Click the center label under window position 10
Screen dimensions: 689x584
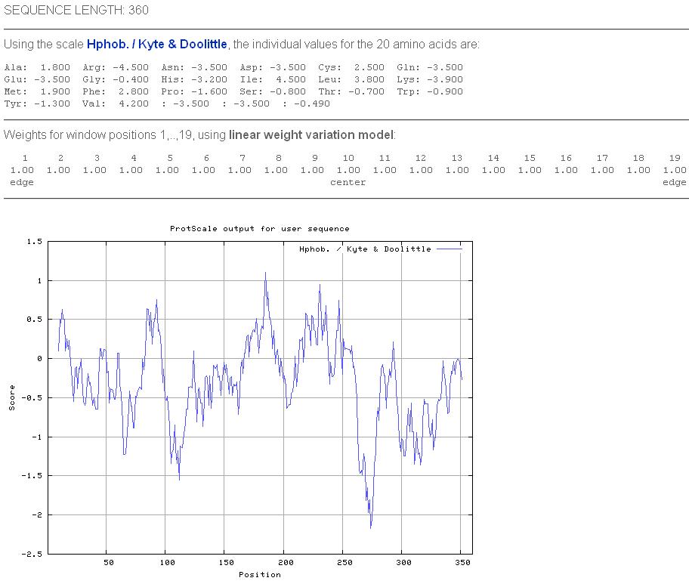[x=348, y=182]
